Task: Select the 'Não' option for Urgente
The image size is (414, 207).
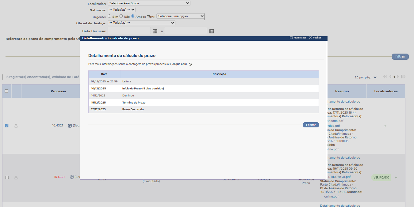Action: [121, 16]
